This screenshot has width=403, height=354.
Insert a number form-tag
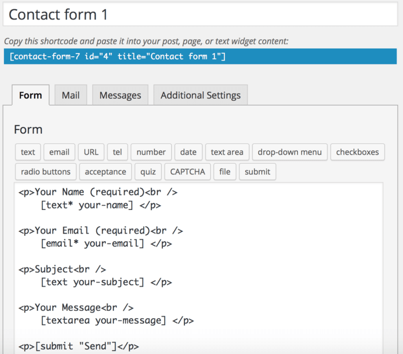click(x=151, y=152)
